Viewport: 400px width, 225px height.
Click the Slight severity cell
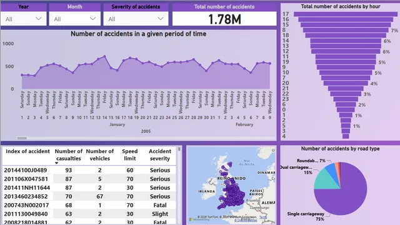[x=160, y=214]
